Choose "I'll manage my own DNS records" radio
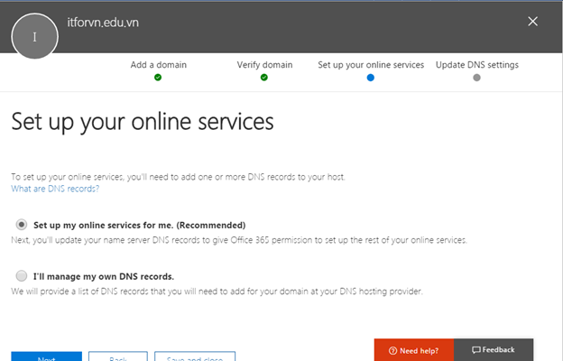Viewport: 563px width, 361px height. pyautogui.click(x=21, y=276)
